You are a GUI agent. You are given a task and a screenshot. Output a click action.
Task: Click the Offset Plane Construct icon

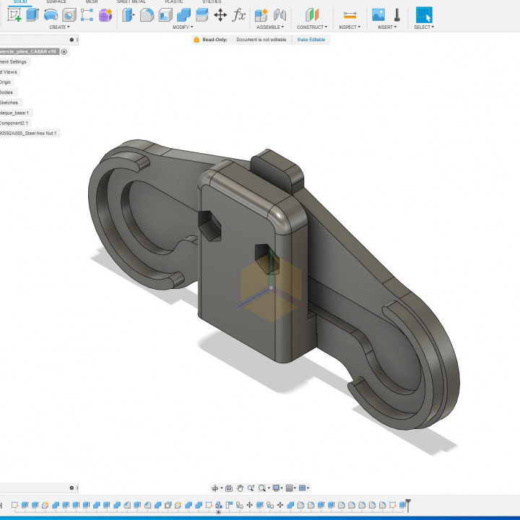(311, 14)
